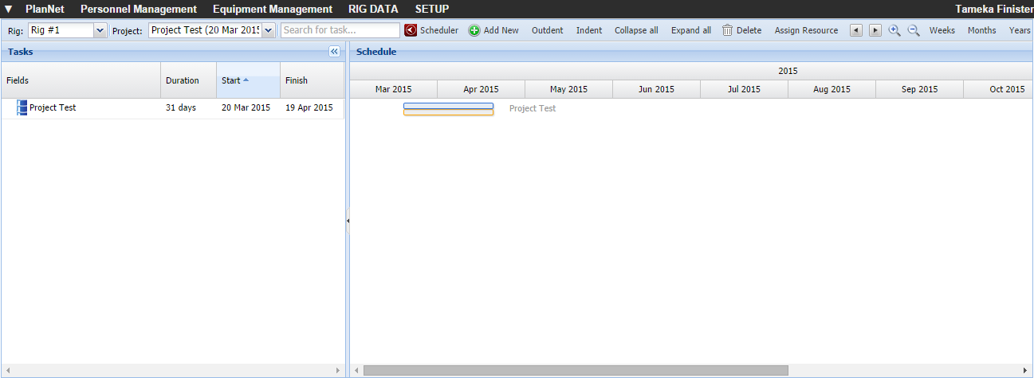Click the zoom out magnifier icon
1034x378 pixels.
point(914,30)
